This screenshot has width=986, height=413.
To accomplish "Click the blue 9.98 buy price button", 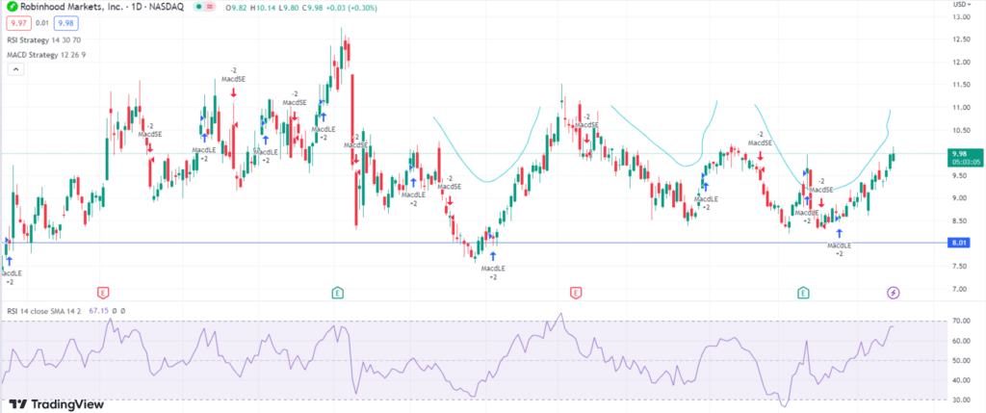I will click(x=65, y=23).
